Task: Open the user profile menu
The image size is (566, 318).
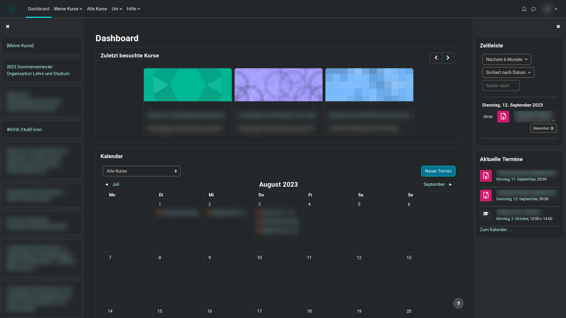Action: click(x=550, y=9)
